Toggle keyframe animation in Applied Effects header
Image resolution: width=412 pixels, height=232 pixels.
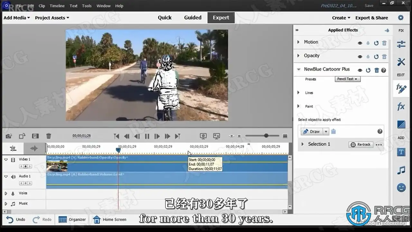[387, 30]
